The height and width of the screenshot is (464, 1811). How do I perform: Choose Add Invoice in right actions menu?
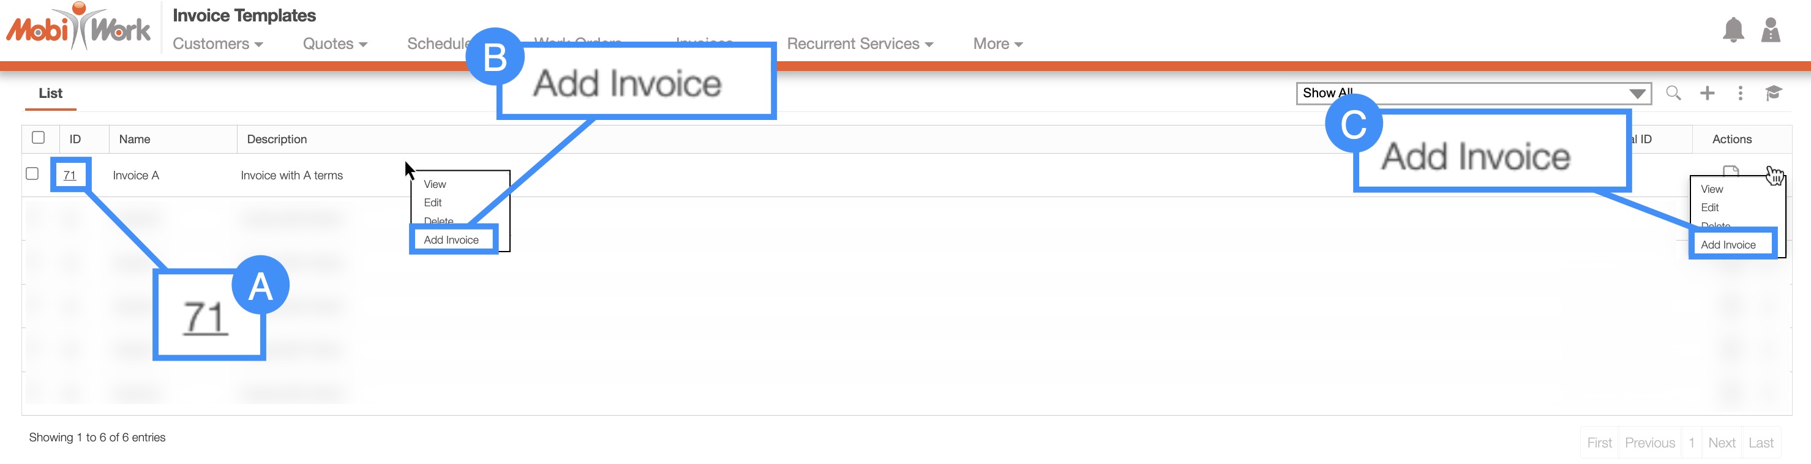[x=1728, y=245]
